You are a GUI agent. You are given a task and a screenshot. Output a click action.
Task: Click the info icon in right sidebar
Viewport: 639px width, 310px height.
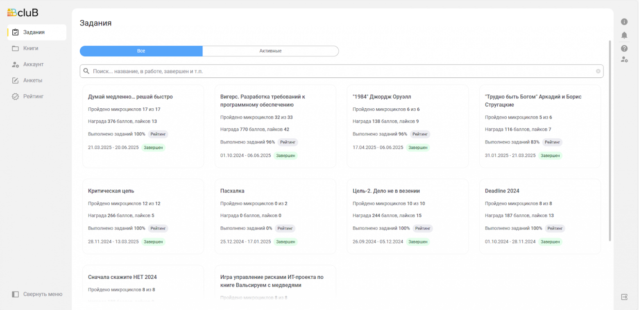coord(624,22)
